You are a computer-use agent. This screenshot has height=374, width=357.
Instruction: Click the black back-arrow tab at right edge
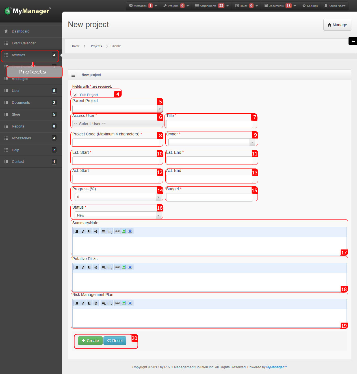[x=353, y=41]
